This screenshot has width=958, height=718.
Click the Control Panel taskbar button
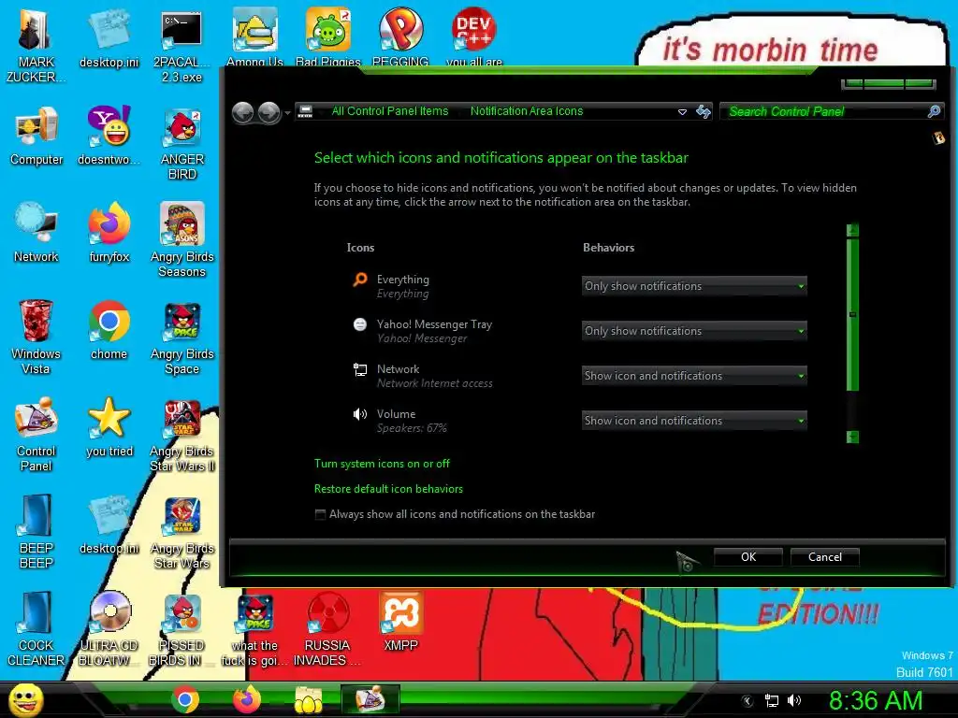click(370, 699)
